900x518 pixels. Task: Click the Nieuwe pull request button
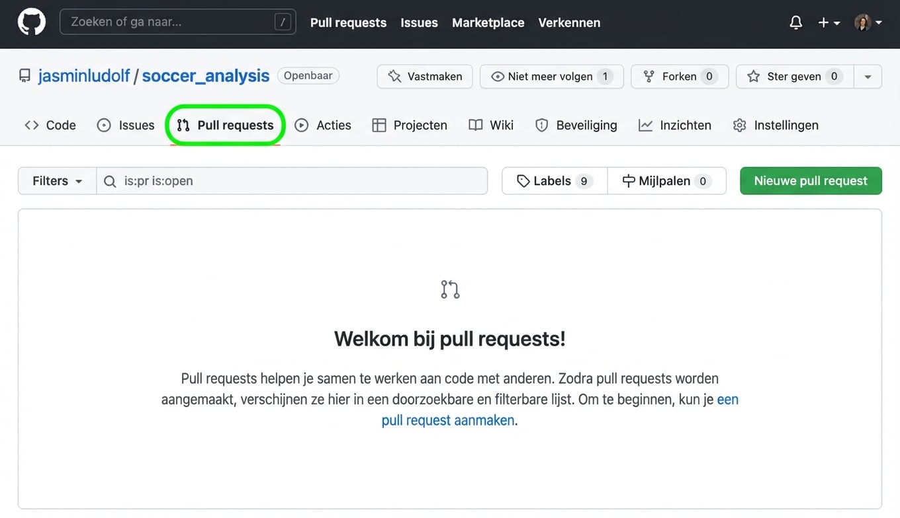(810, 180)
